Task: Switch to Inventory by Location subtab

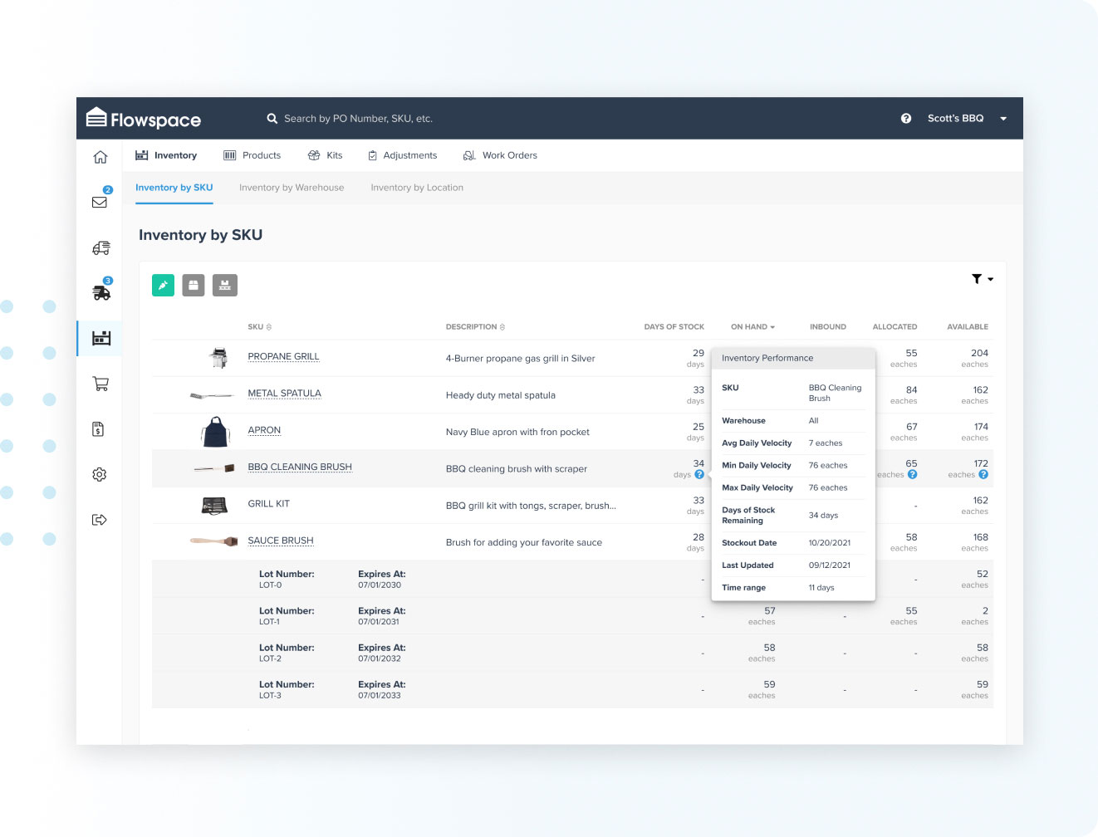Action: [x=417, y=188]
